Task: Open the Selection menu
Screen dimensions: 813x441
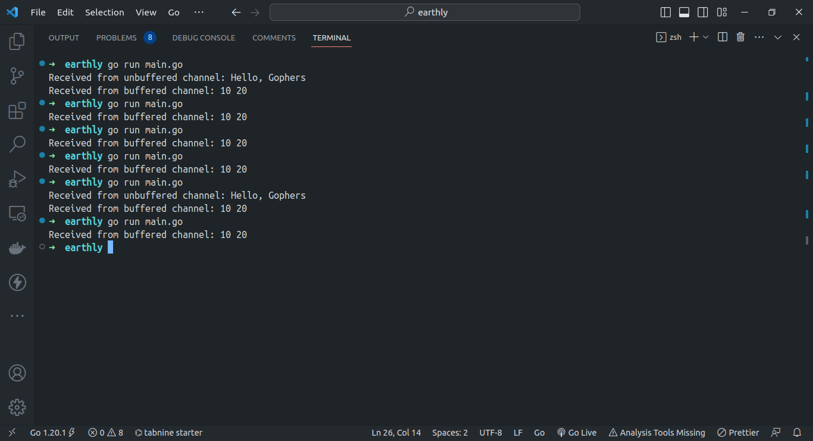Action: click(105, 12)
